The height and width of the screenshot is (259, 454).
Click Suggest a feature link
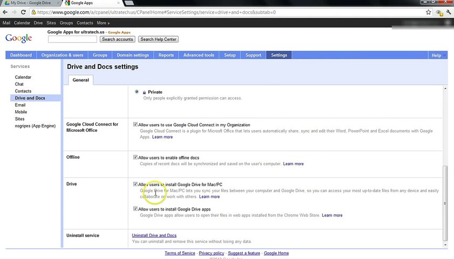(x=244, y=253)
